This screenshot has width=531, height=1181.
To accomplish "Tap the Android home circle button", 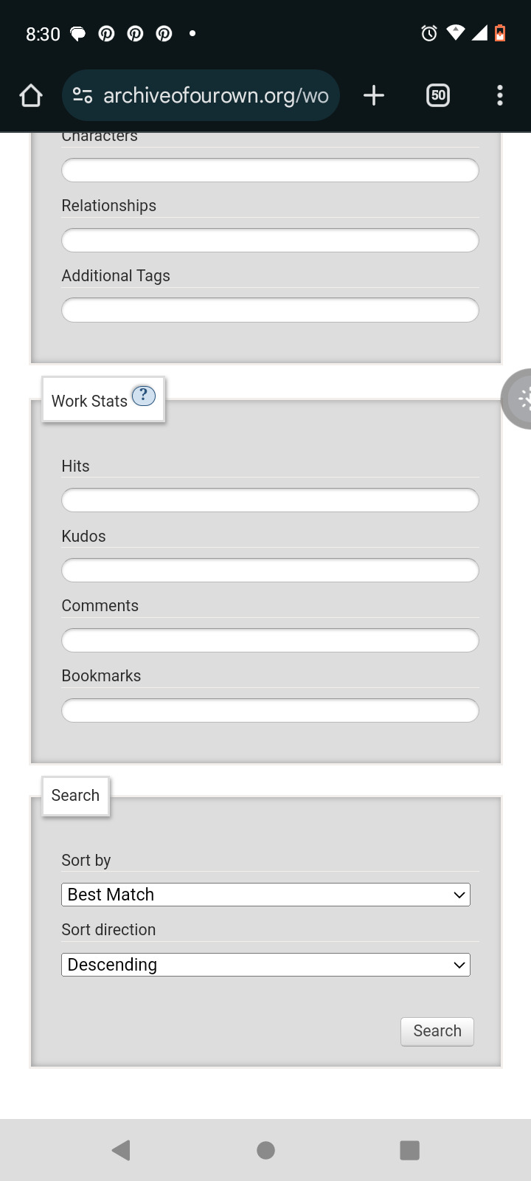I will click(265, 1149).
